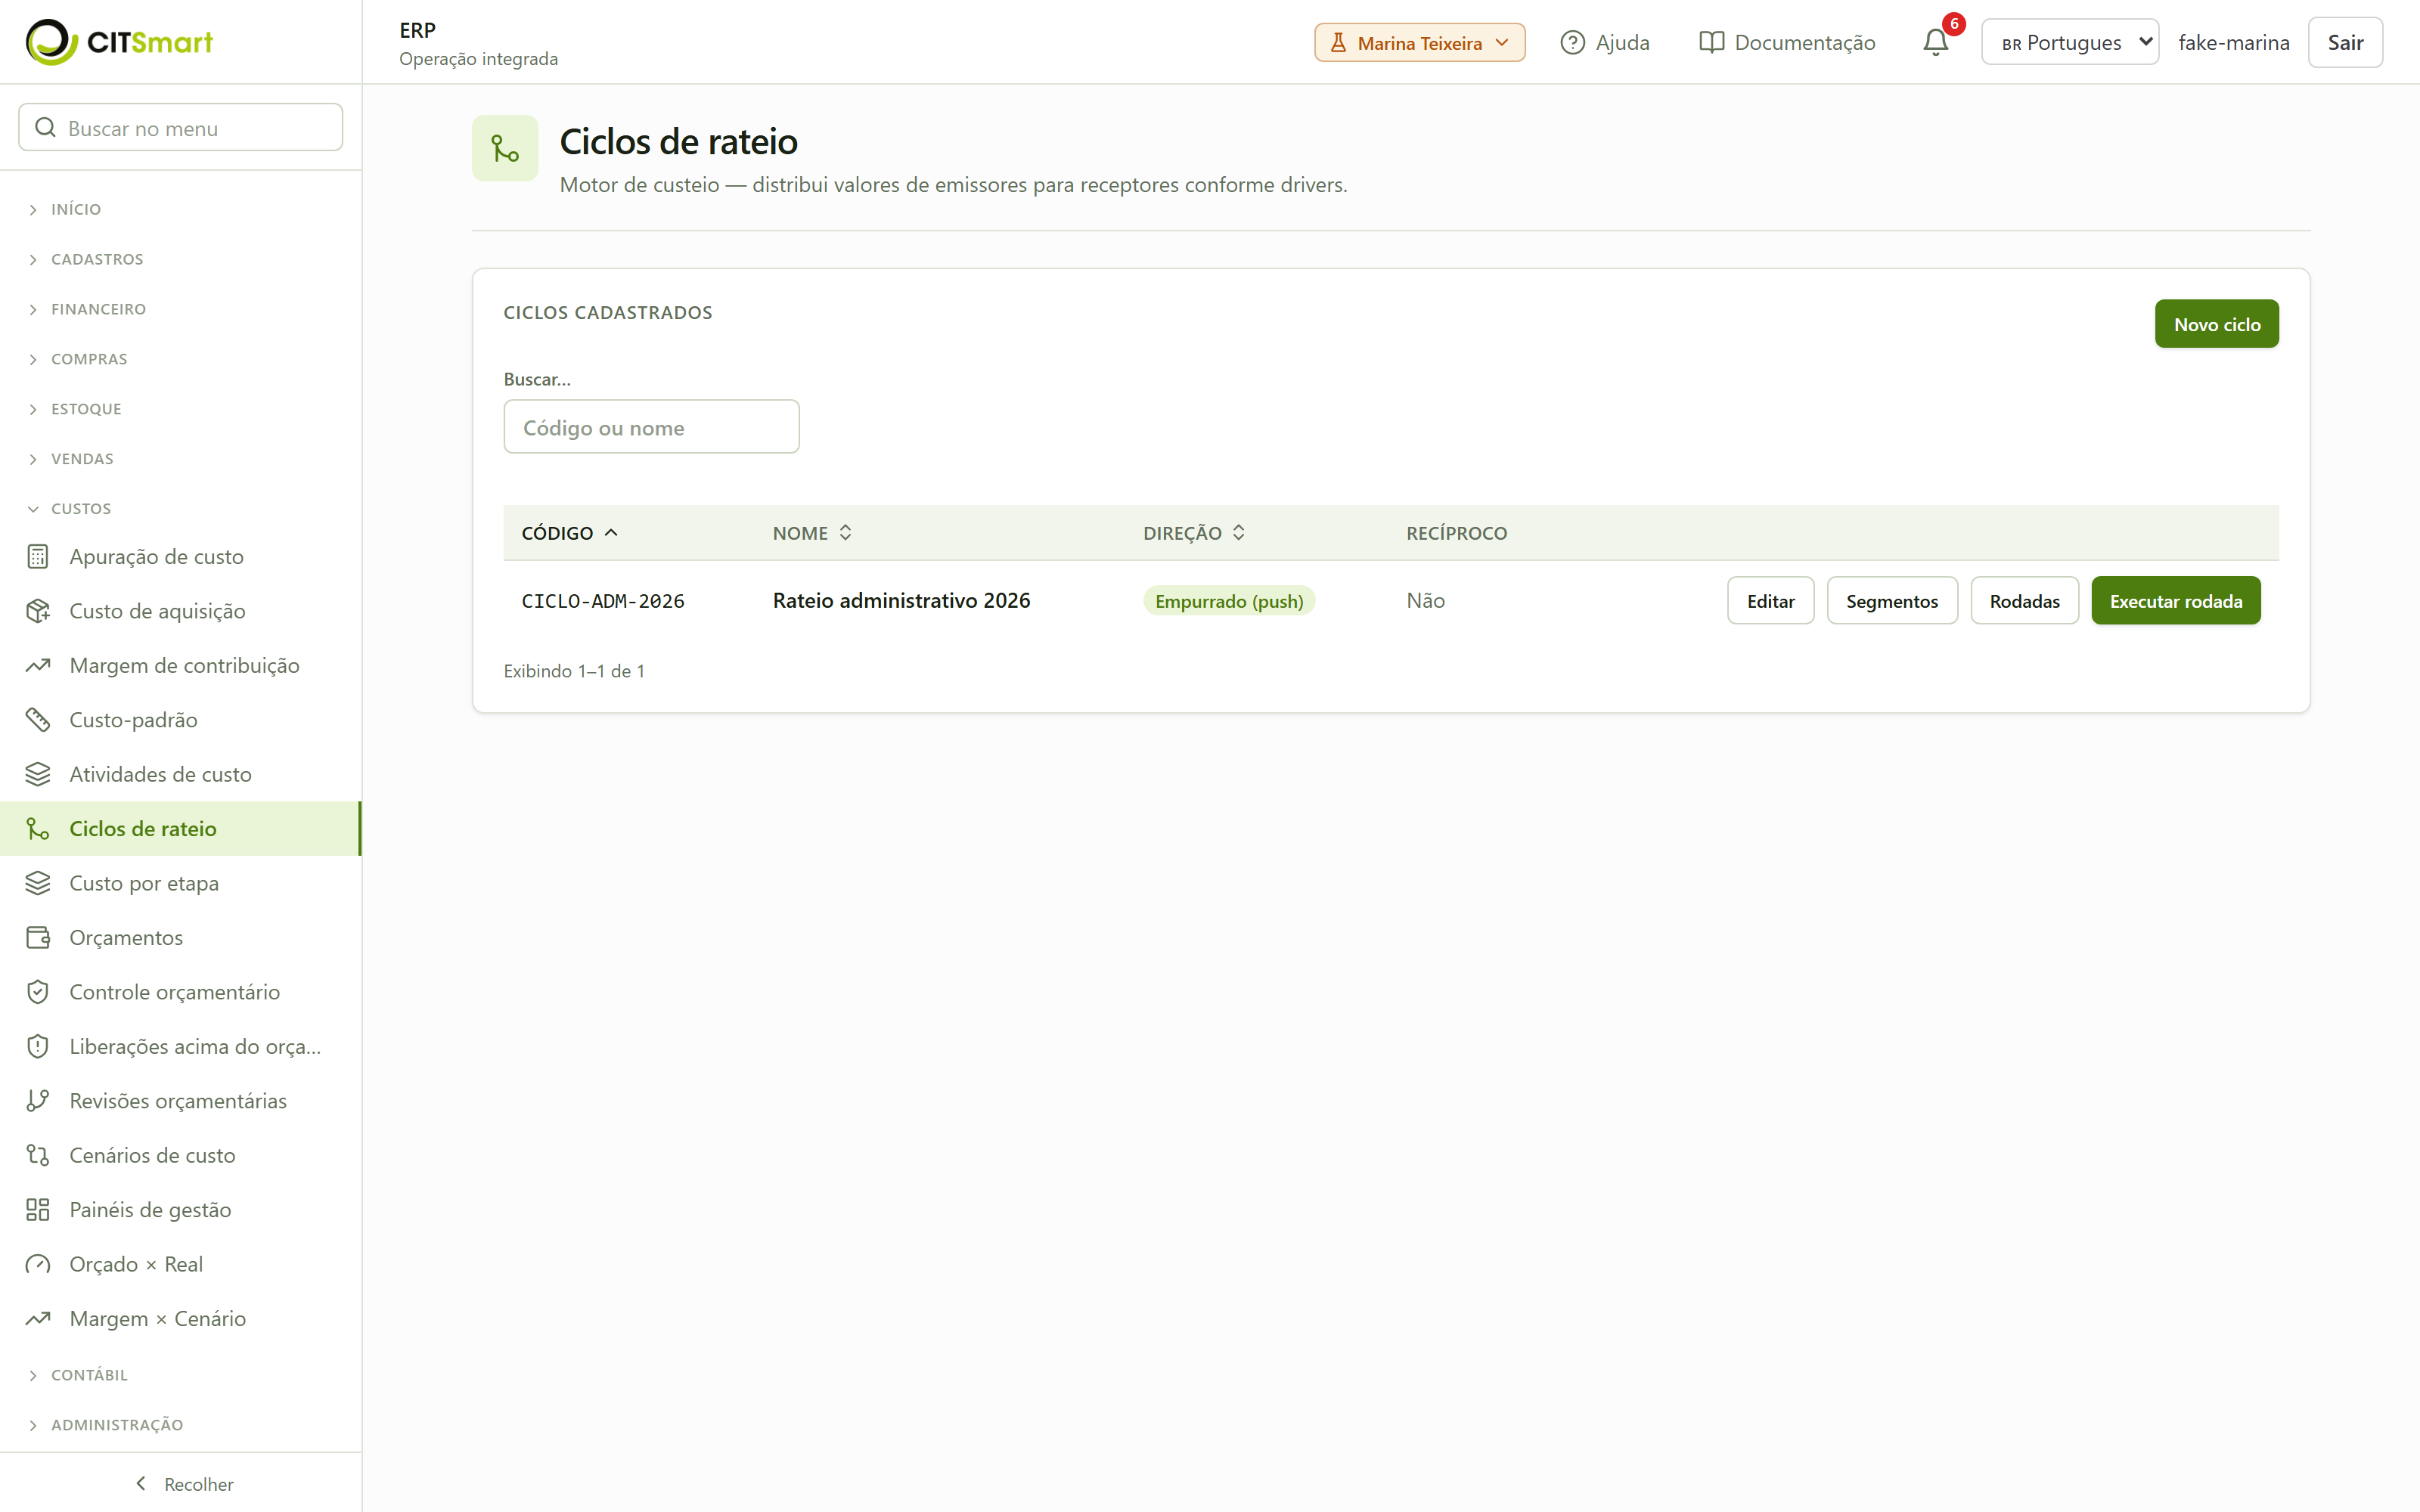Screen dimensions: 2420x1512
Task: Open the Portugues language dropdown
Action: [2069, 42]
